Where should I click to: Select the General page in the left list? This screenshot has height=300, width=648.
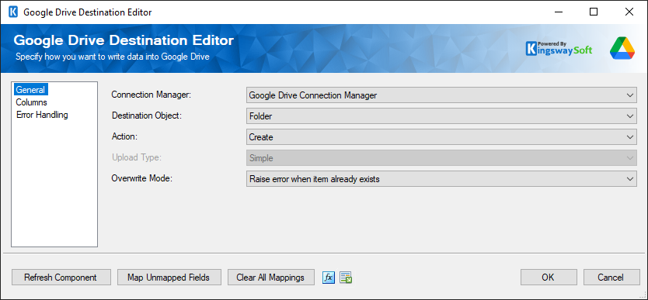31,89
